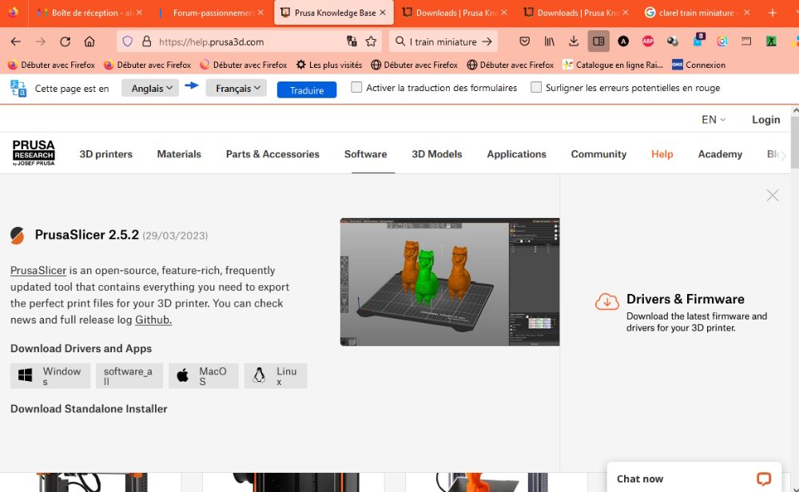Download PrusaSlicer for Linux

(x=276, y=376)
